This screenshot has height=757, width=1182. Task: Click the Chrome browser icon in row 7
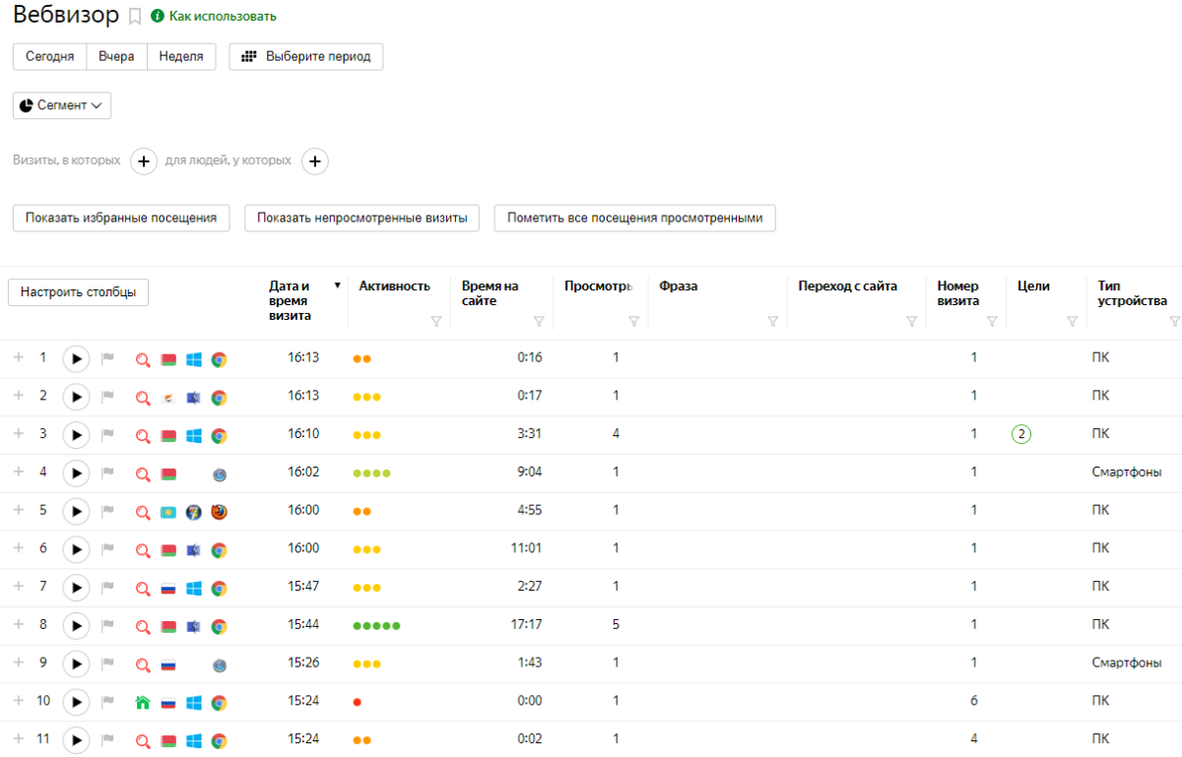pos(219,589)
